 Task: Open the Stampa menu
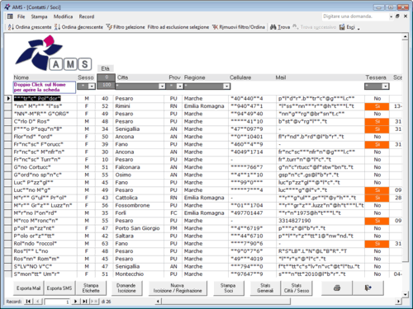point(39,16)
